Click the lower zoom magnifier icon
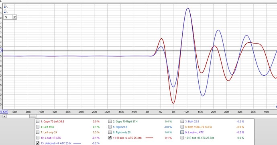 click(6, 12)
